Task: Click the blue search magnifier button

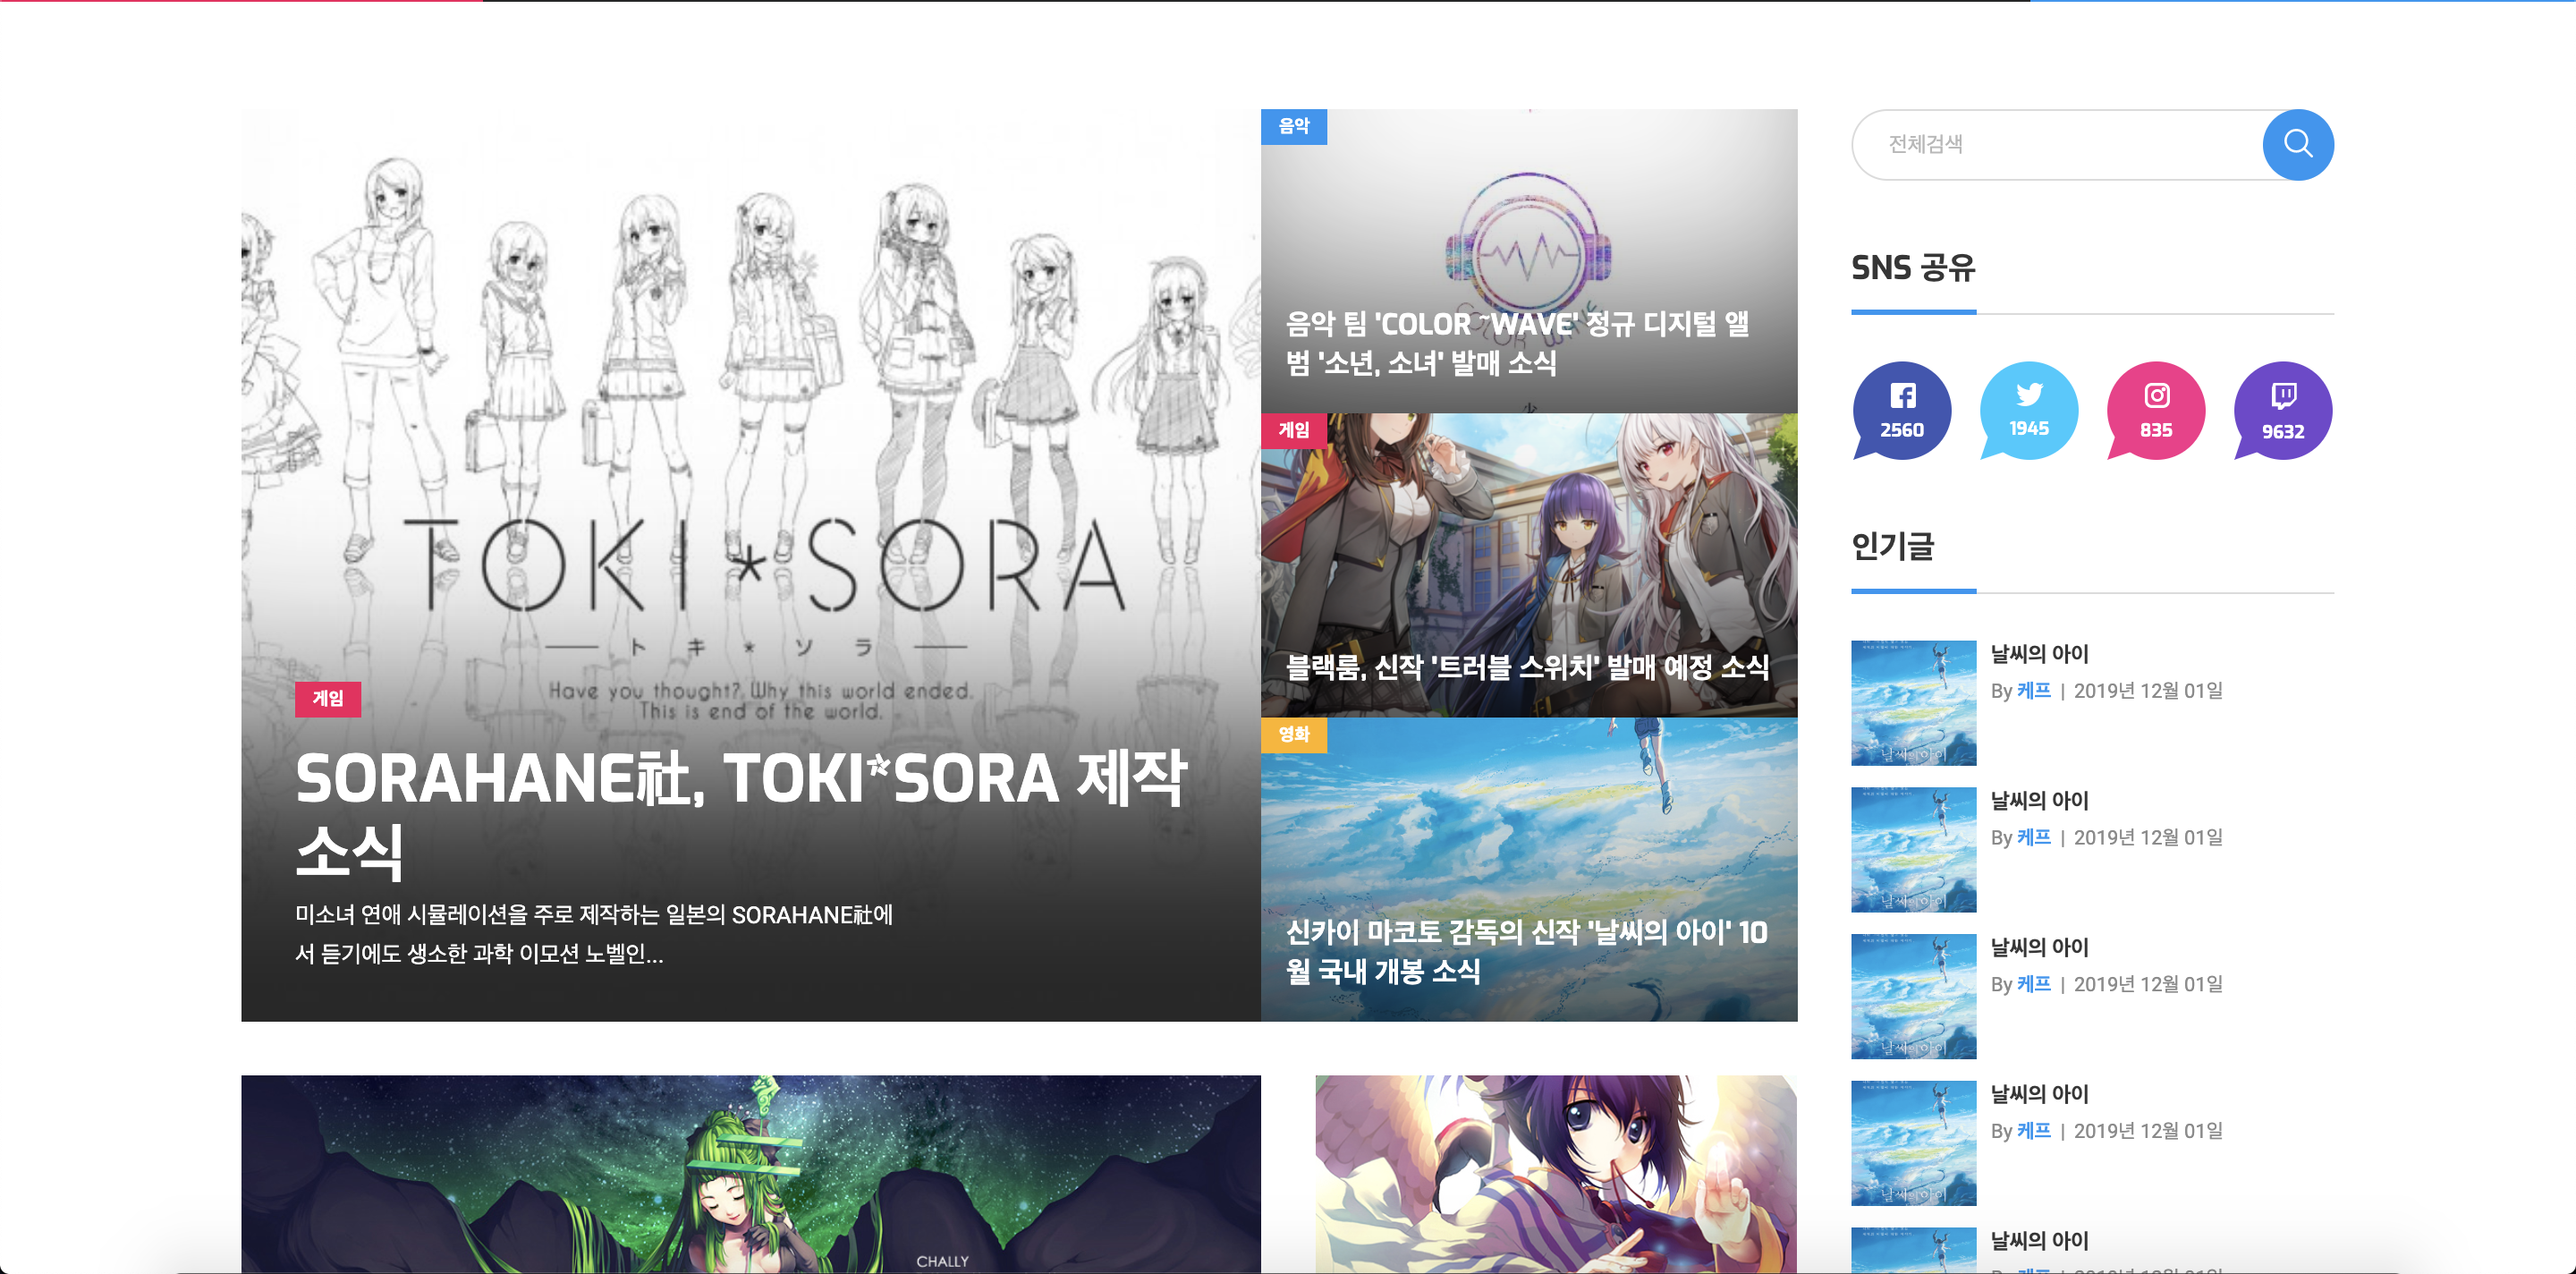Action: [x=2297, y=144]
